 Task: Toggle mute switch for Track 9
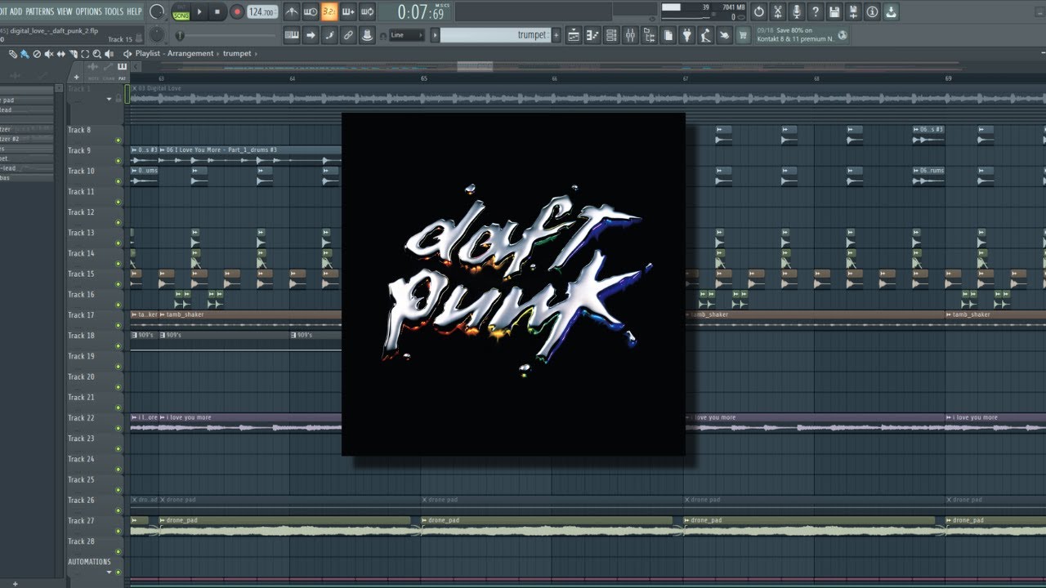coord(118,160)
